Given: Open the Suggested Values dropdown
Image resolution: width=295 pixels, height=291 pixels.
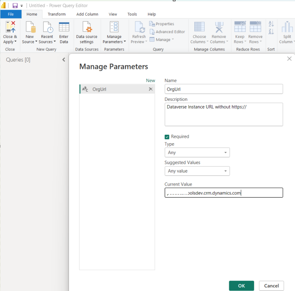Looking at the screenshot, I should pos(197,171).
